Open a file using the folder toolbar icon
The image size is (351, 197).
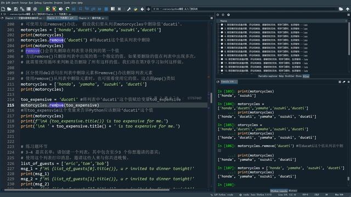(9, 9)
